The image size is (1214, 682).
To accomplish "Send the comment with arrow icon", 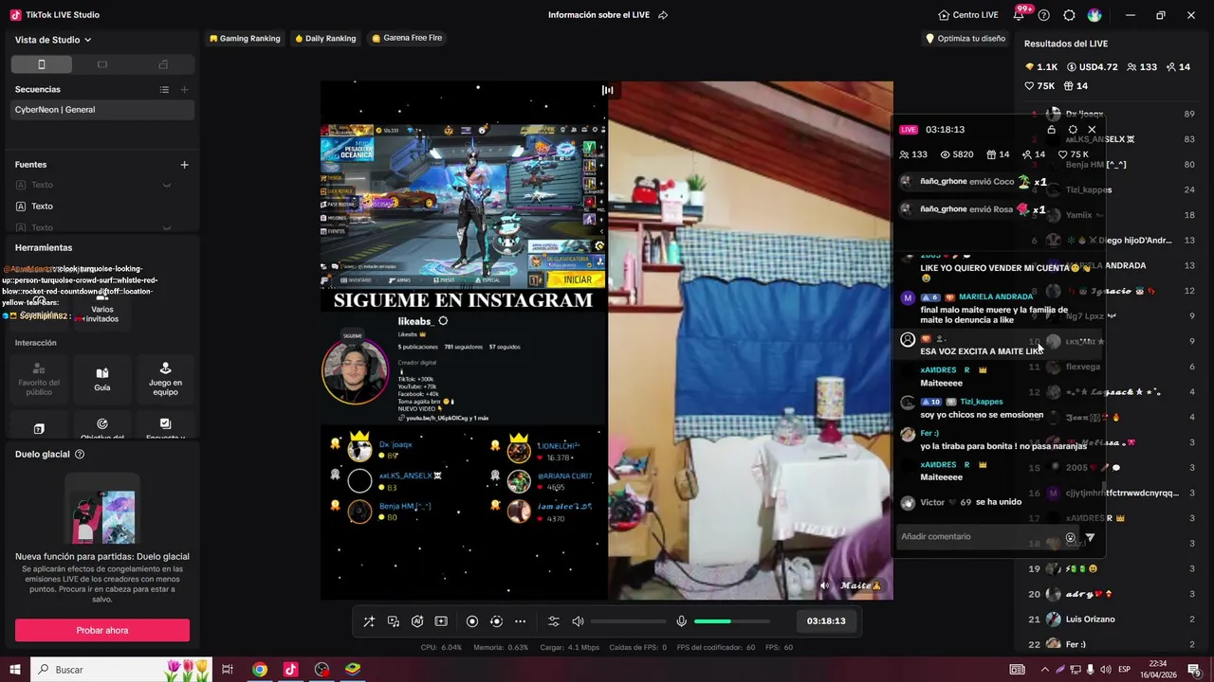I will (x=1090, y=537).
